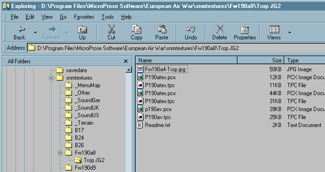The image size is (325, 172).
Task: Click the Delete X icon
Action: [220, 29]
